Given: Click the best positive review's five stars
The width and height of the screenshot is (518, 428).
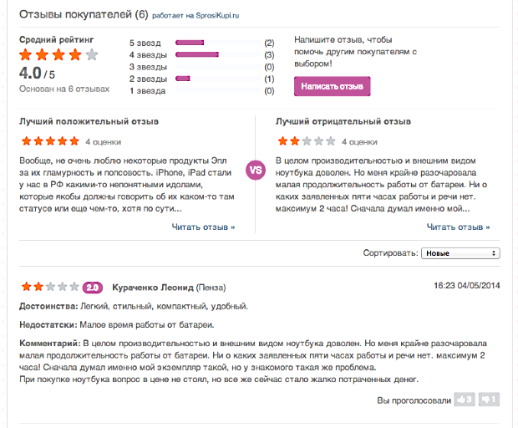Looking at the screenshot, I should coord(50,141).
